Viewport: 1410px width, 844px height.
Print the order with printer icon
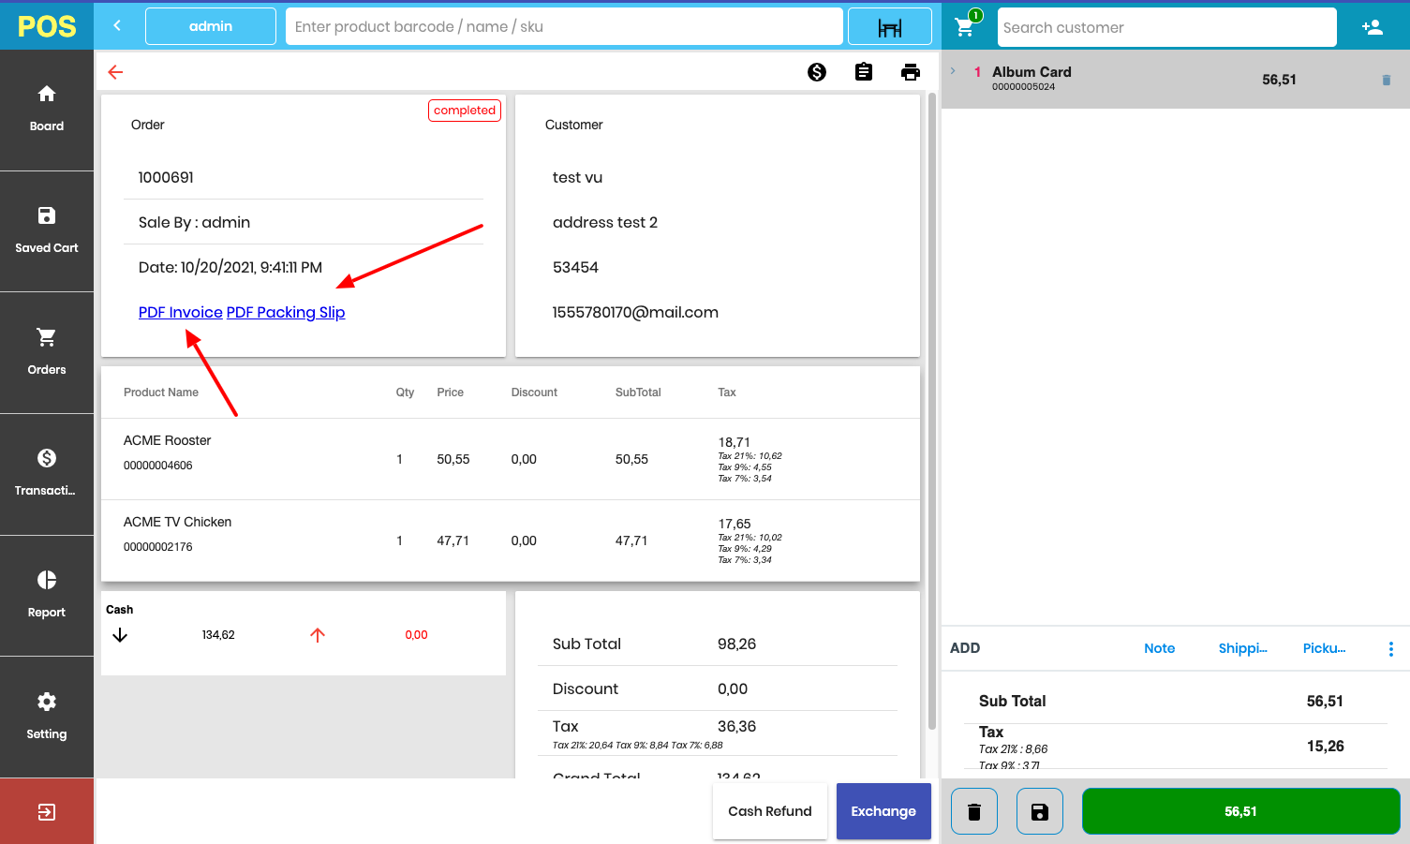pos(911,72)
